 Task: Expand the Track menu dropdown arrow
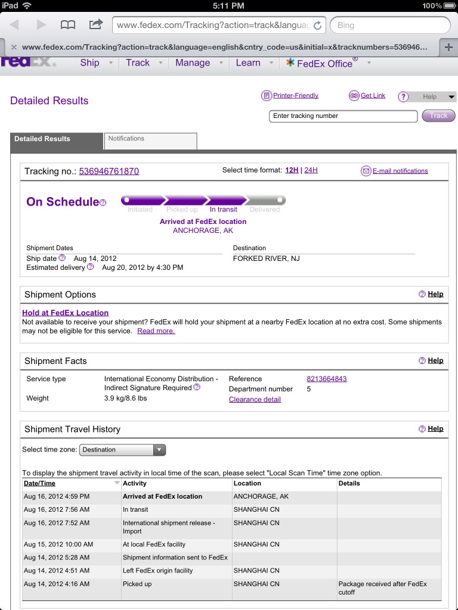160,63
